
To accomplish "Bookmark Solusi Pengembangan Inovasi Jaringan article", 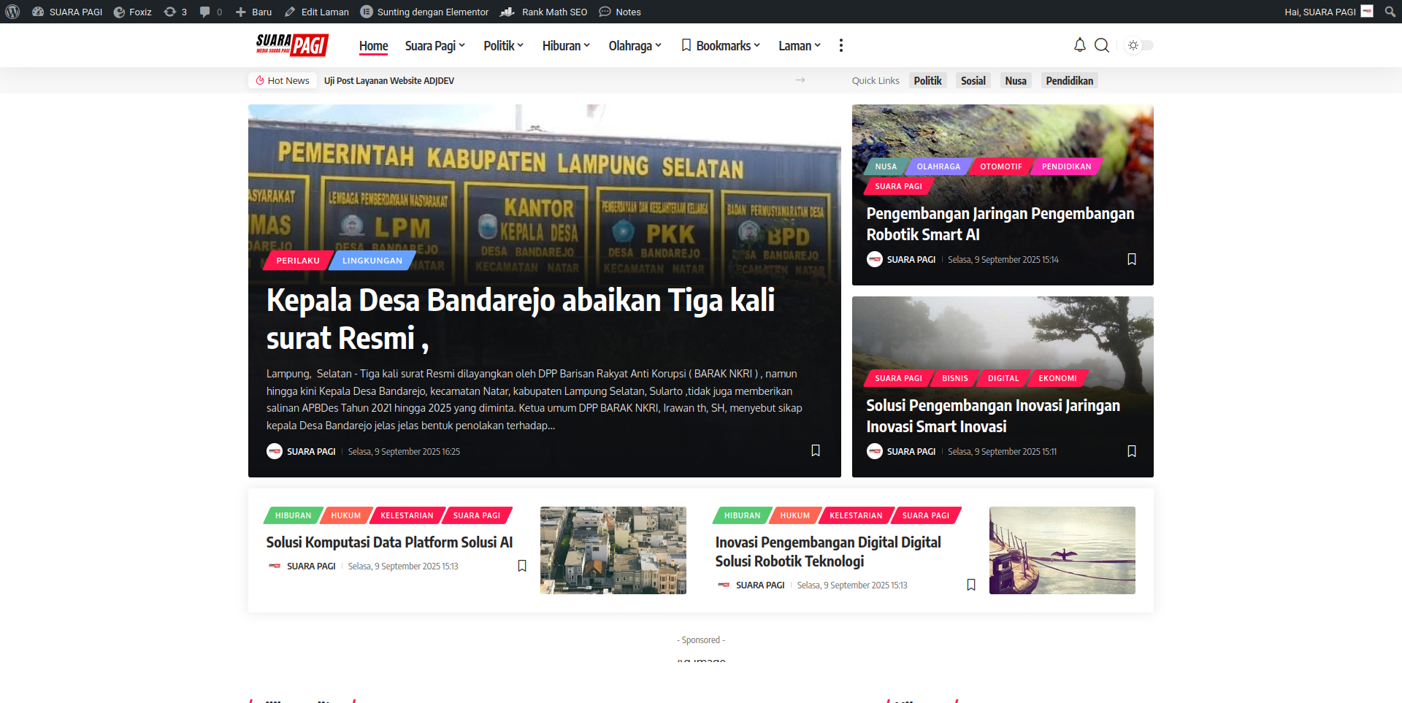I will pos(1132,451).
